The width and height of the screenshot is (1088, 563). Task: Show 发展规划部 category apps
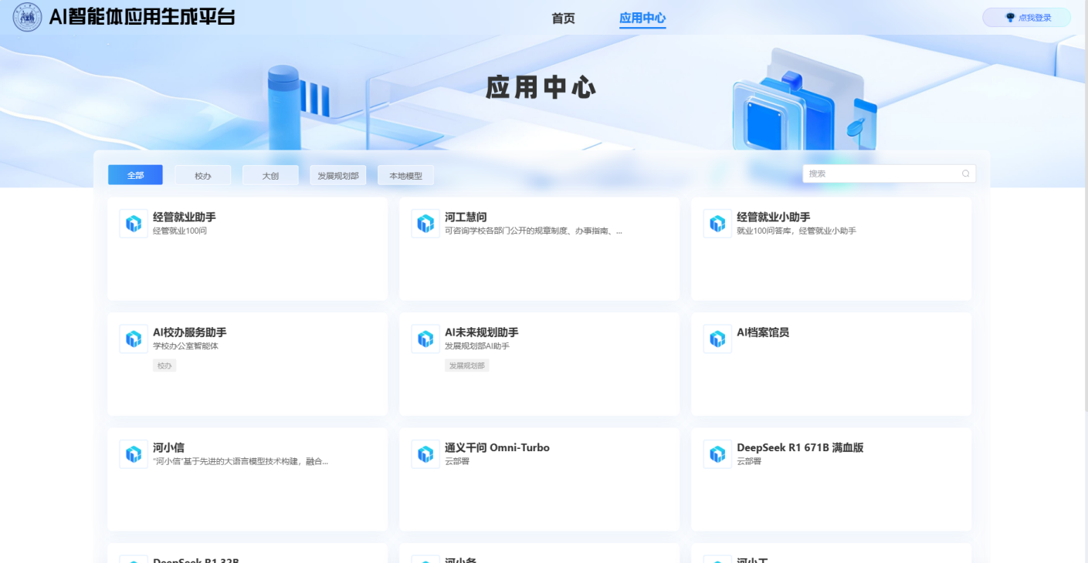click(x=338, y=176)
